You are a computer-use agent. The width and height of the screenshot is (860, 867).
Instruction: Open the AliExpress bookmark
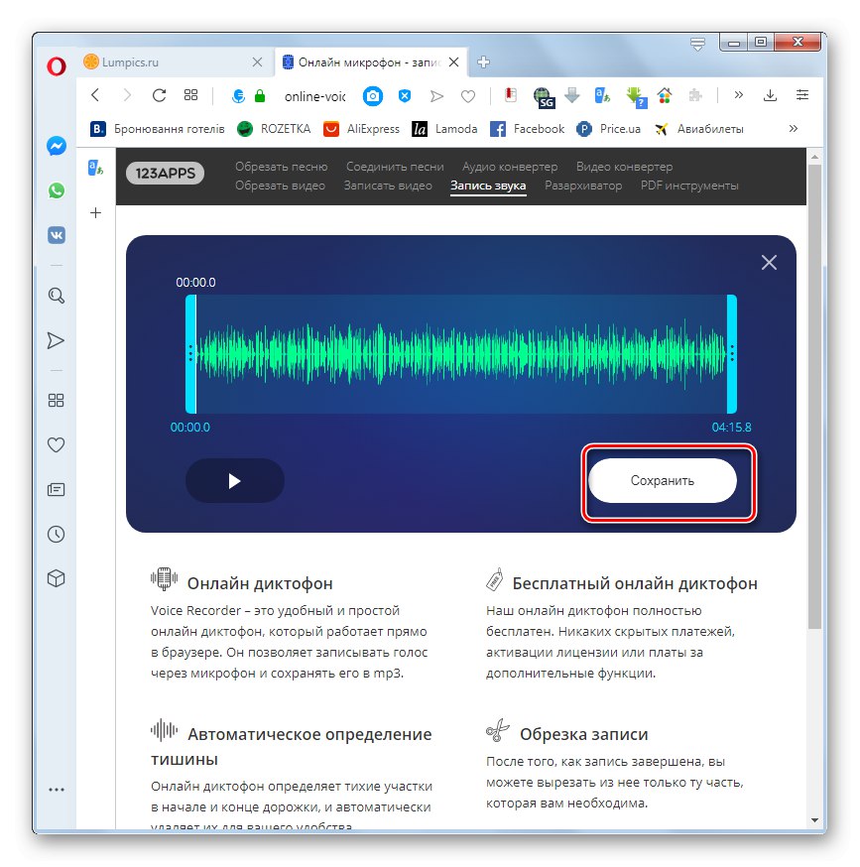(361, 129)
